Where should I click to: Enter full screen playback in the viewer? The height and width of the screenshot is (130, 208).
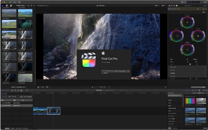pos(165,87)
